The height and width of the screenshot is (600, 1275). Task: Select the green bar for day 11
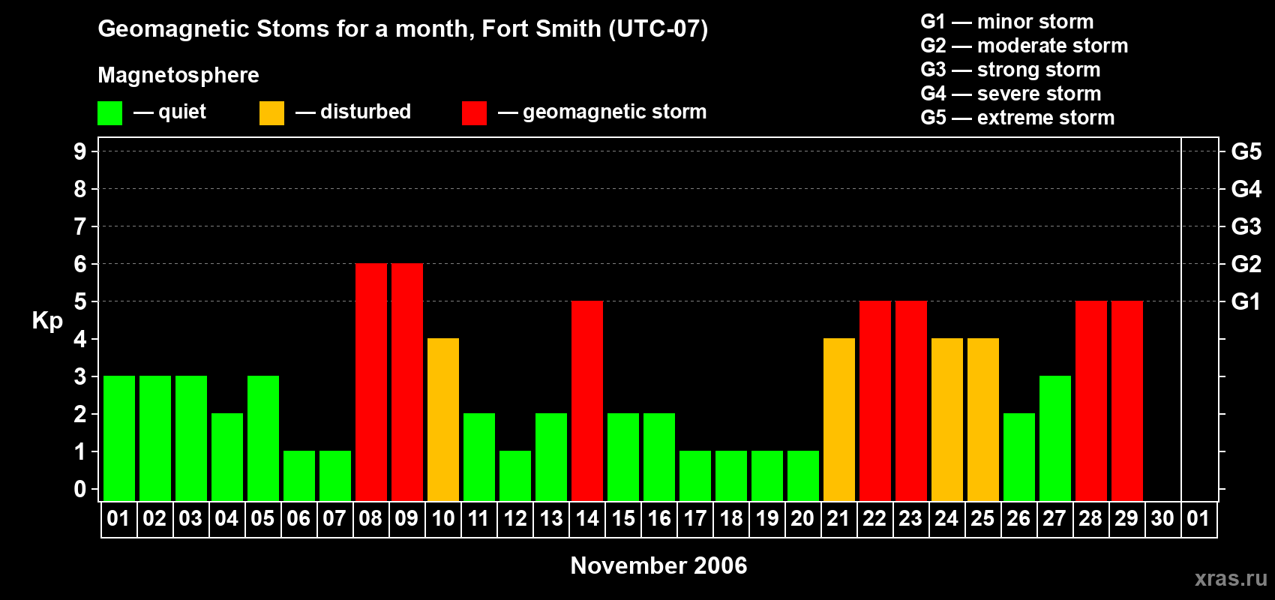tap(479, 457)
